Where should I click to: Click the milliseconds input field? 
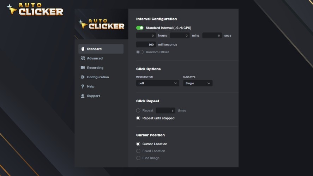146,44
